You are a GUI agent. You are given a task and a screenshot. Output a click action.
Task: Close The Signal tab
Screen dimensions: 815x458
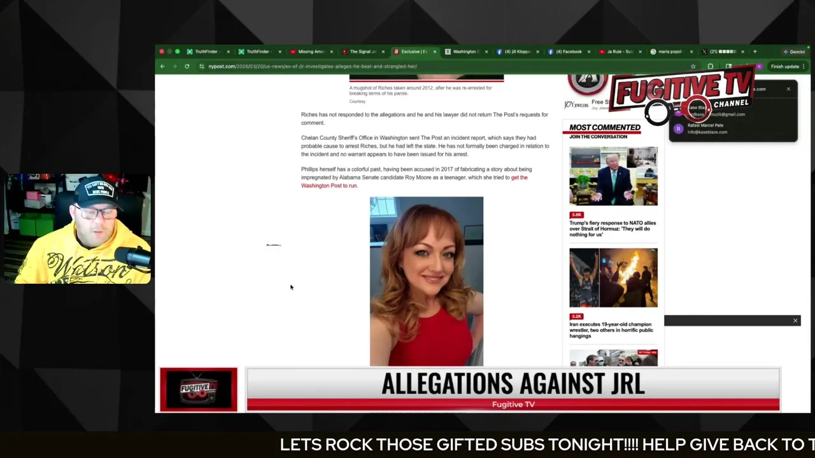click(x=383, y=52)
